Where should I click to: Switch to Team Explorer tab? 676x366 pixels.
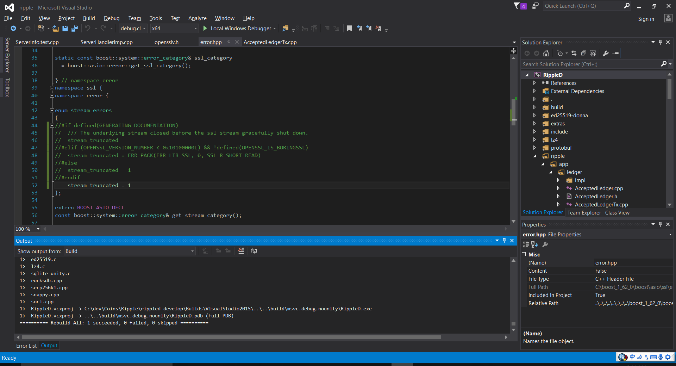584,213
